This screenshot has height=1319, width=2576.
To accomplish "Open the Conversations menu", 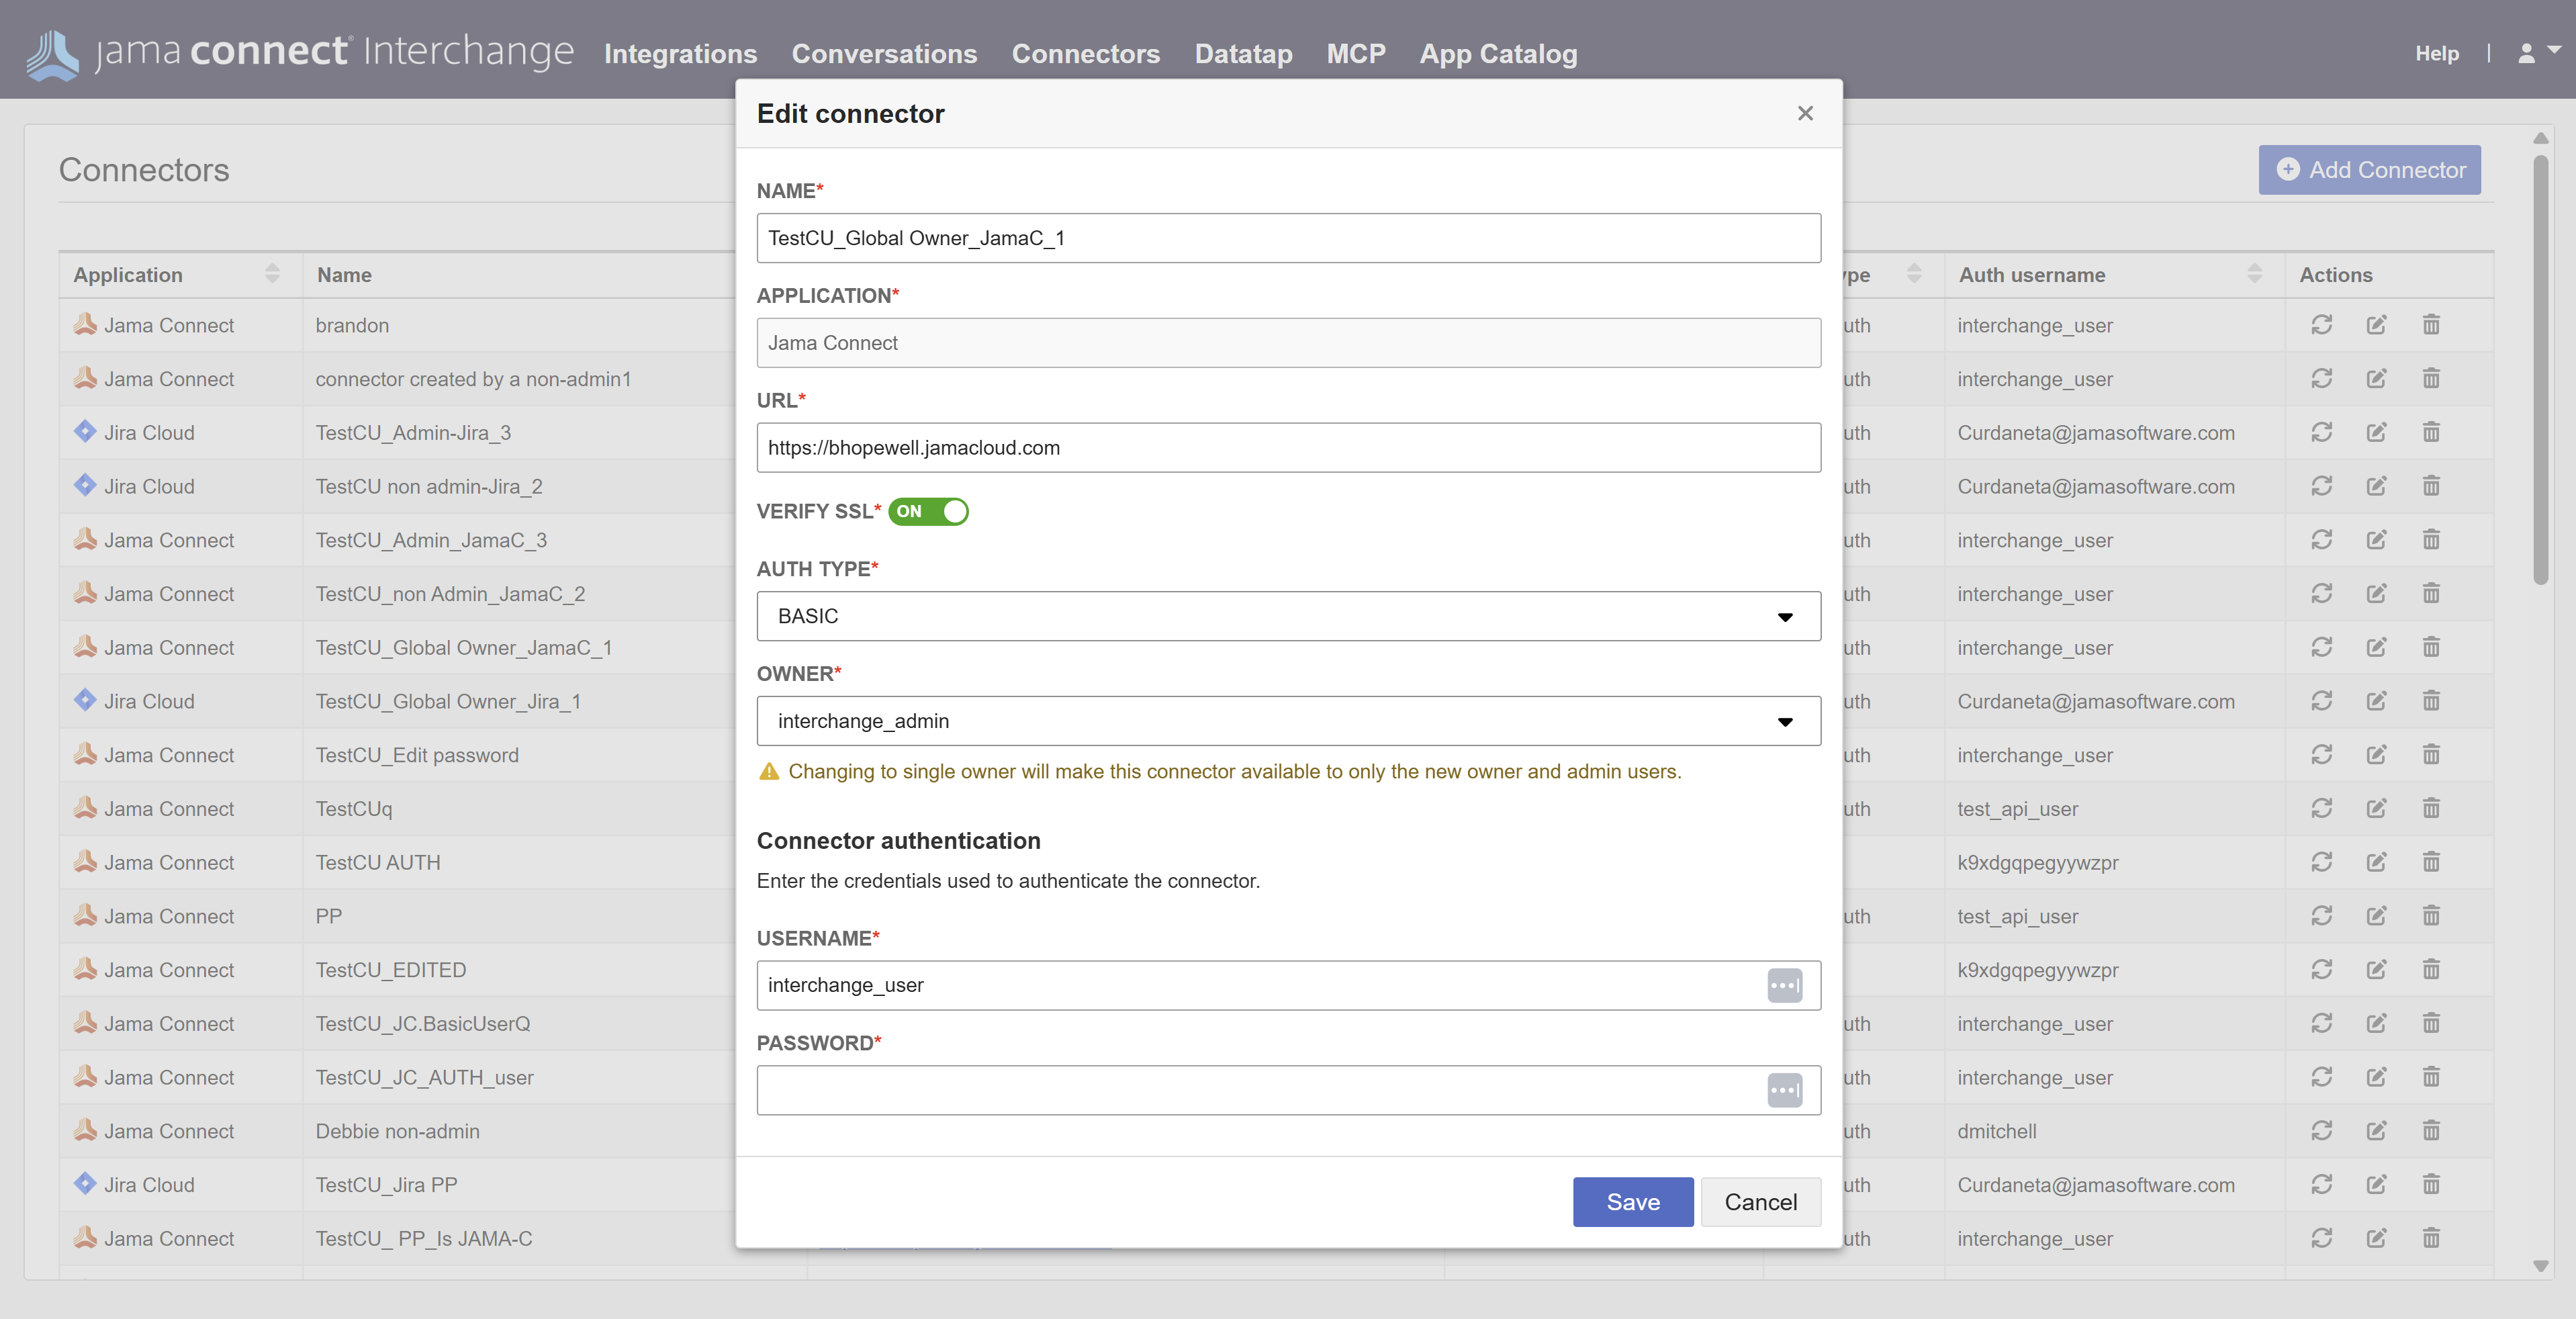I will (x=884, y=53).
